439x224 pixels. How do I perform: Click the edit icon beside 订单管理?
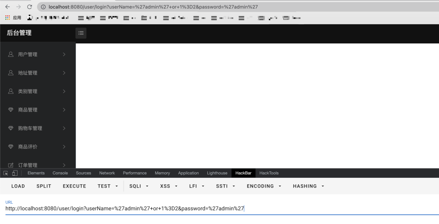point(11,165)
